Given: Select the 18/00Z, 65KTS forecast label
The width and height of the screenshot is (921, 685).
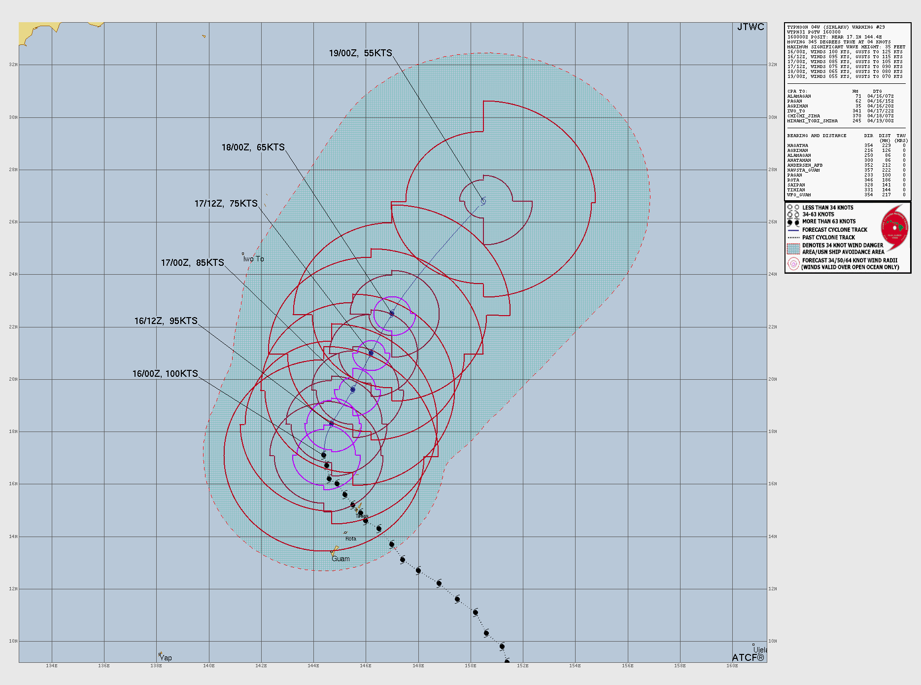Looking at the screenshot, I should tap(253, 147).
